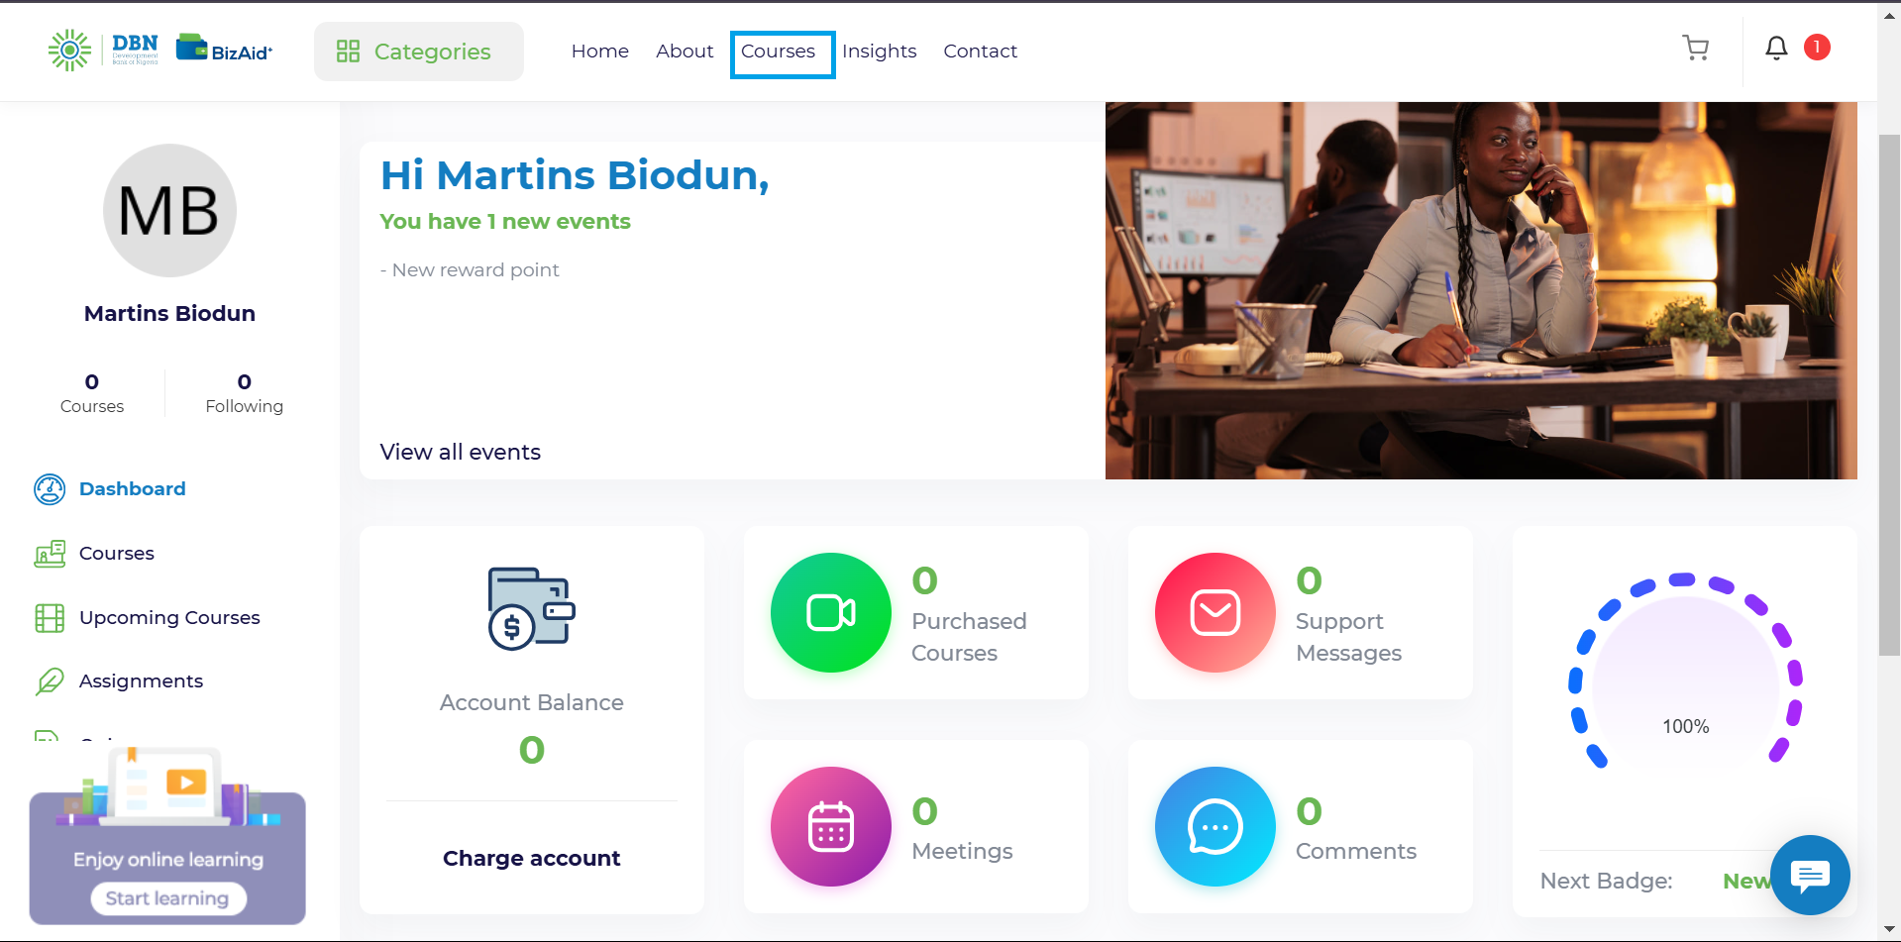Open Courses in the sidebar menu
Viewport: 1901px width, 942px height.
[117, 554]
